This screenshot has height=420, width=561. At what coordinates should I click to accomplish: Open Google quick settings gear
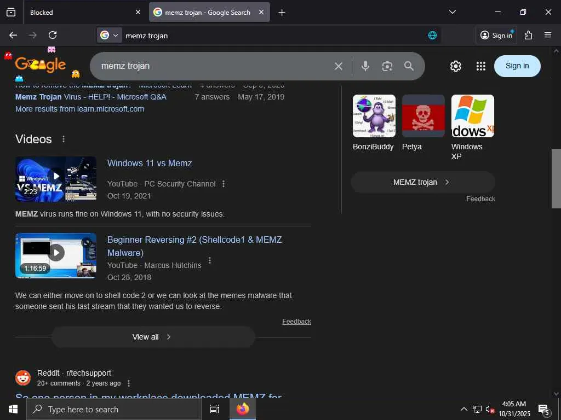455,66
